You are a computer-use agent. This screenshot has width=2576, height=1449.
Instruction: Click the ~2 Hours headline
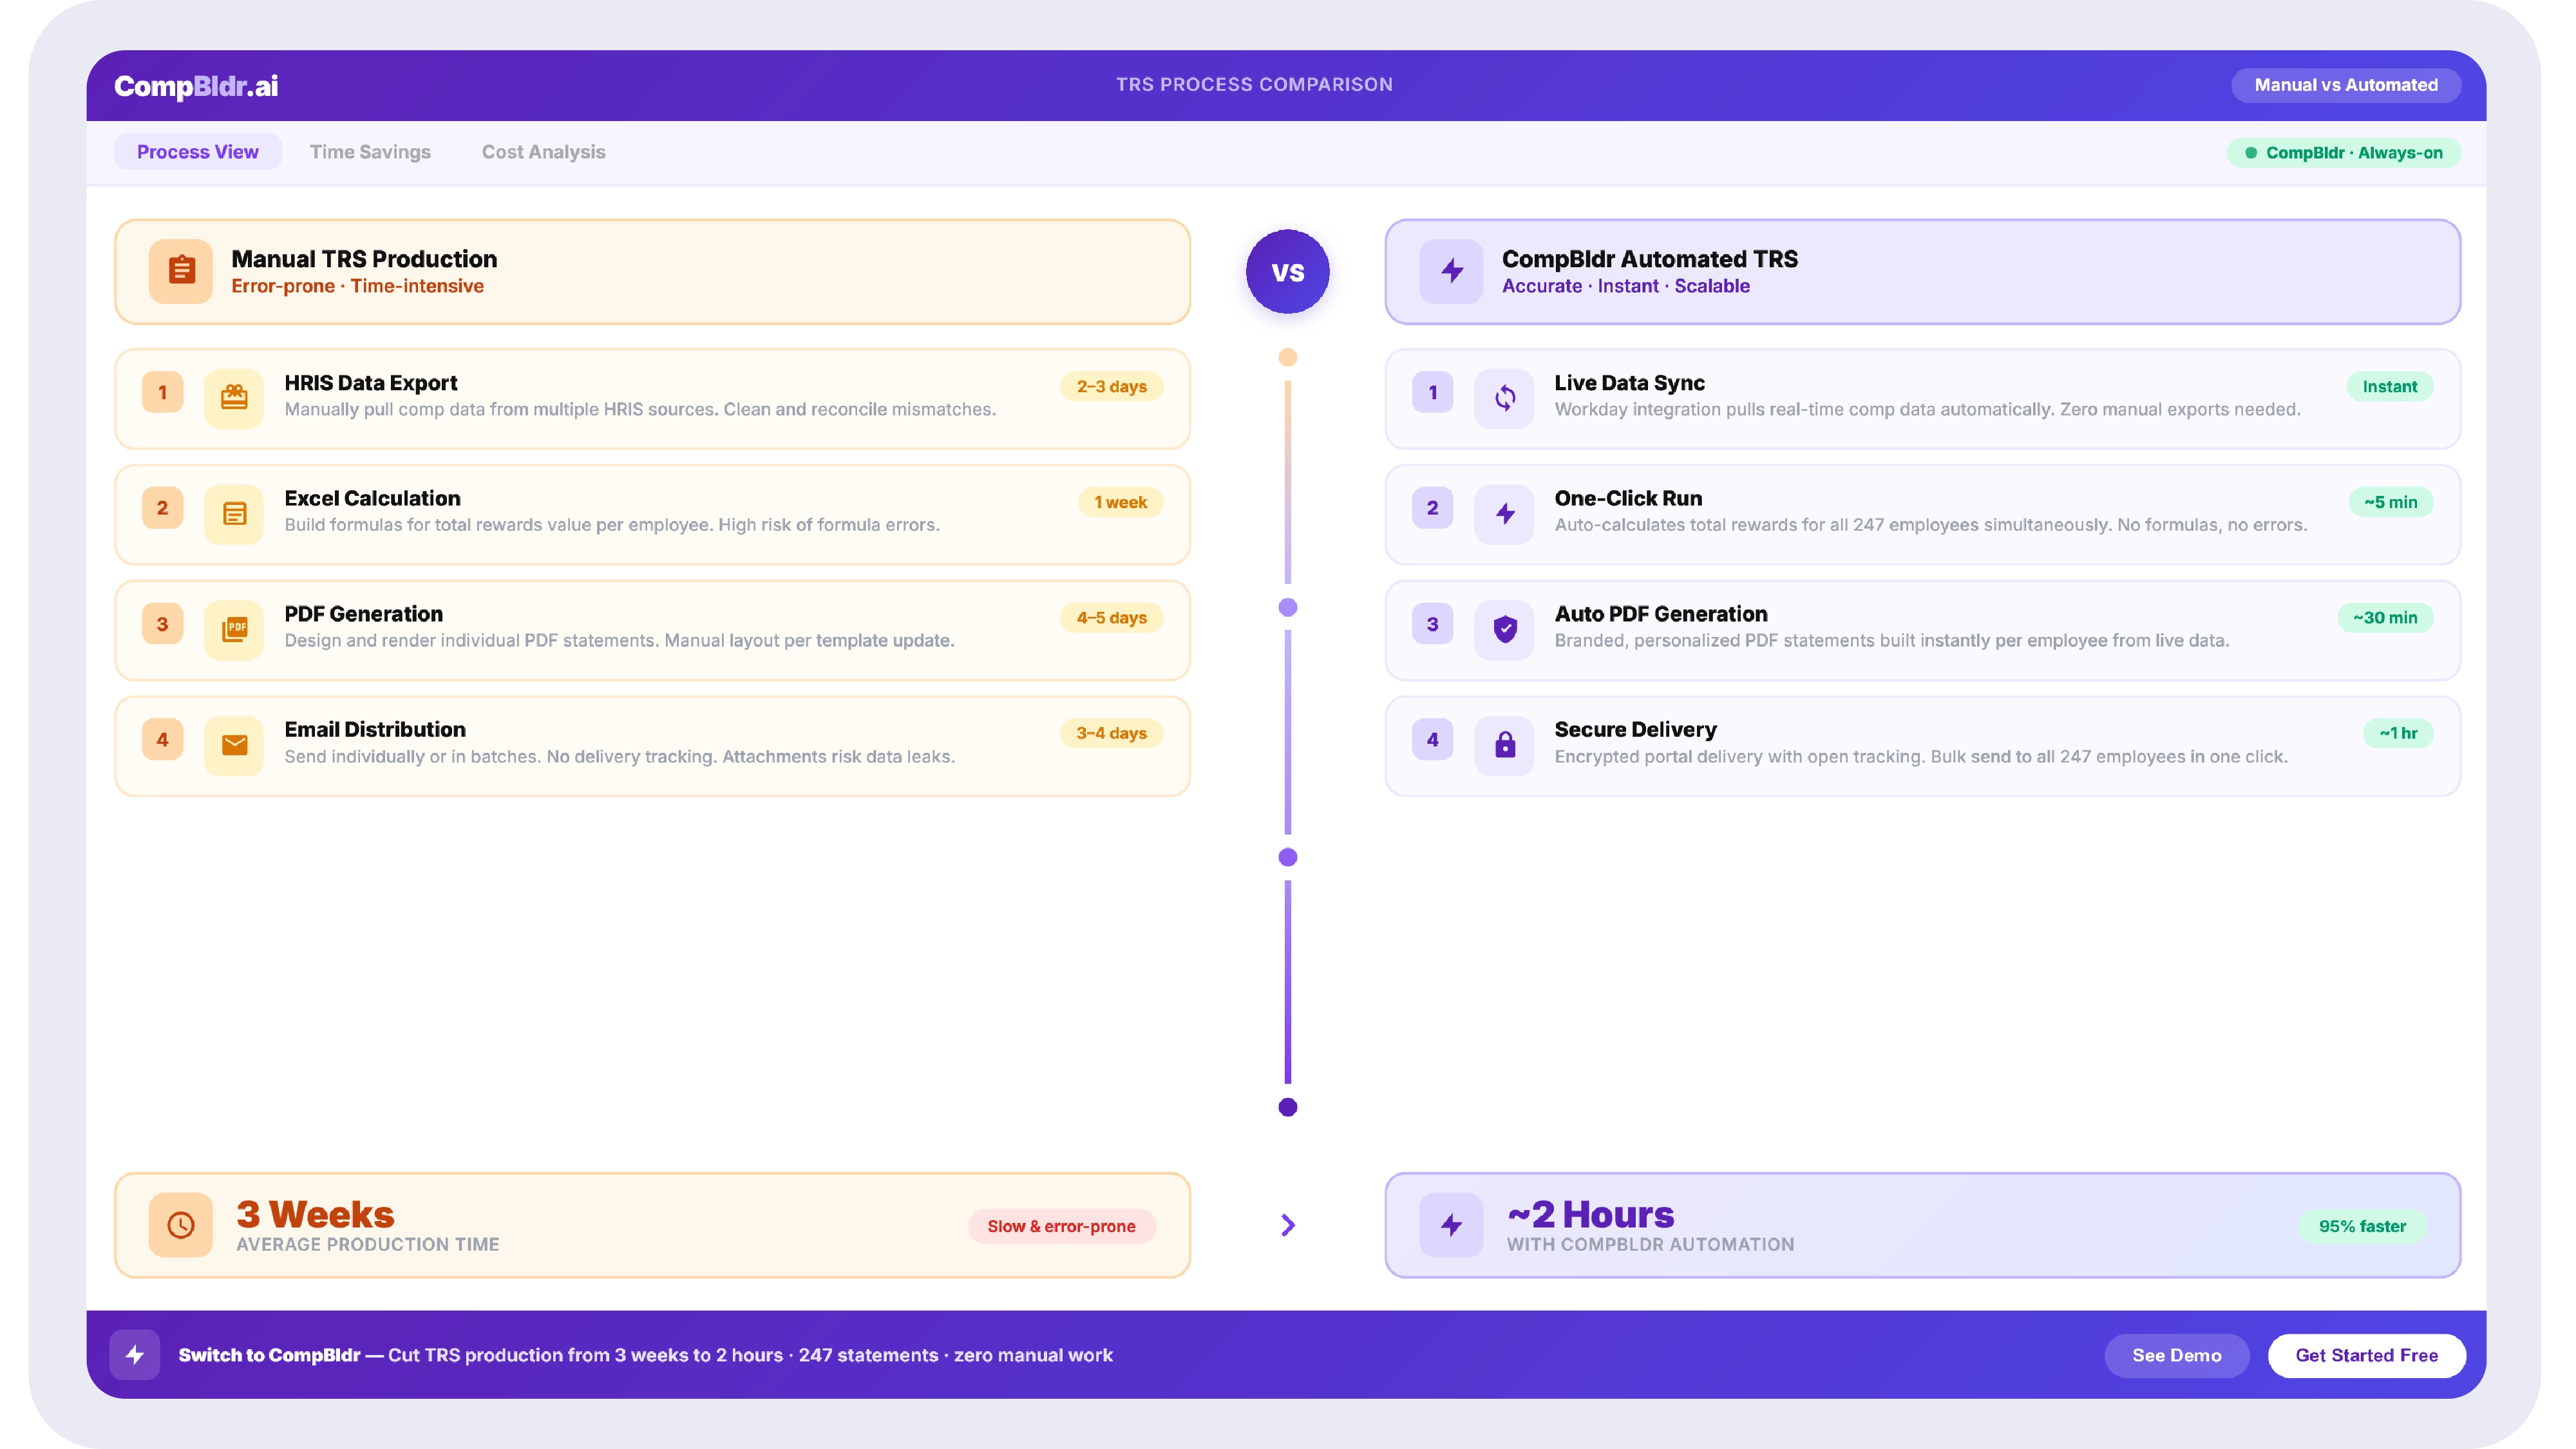click(x=1590, y=1214)
